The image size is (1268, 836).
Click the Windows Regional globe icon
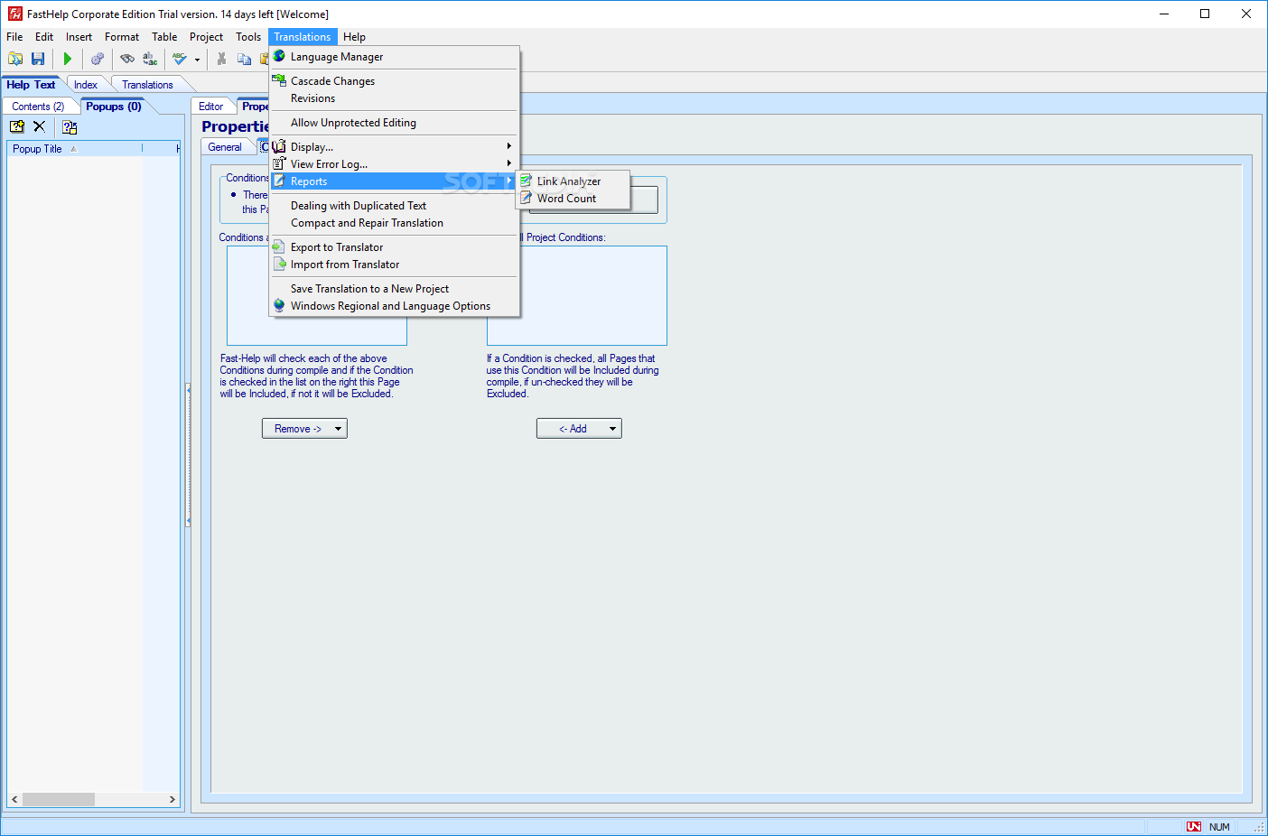[x=279, y=305]
